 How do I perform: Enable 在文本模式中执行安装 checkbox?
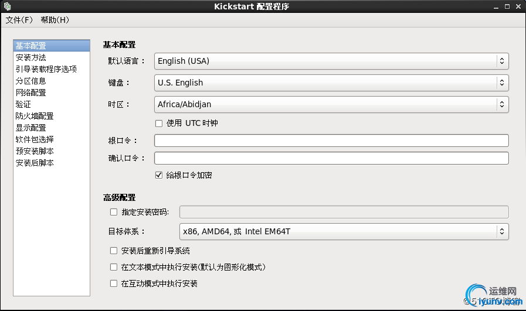point(114,267)
